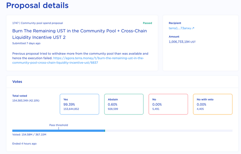This screenshot has height=154, width=241.
Task: Click the blue voted progress bar
Action: (59, 131)
